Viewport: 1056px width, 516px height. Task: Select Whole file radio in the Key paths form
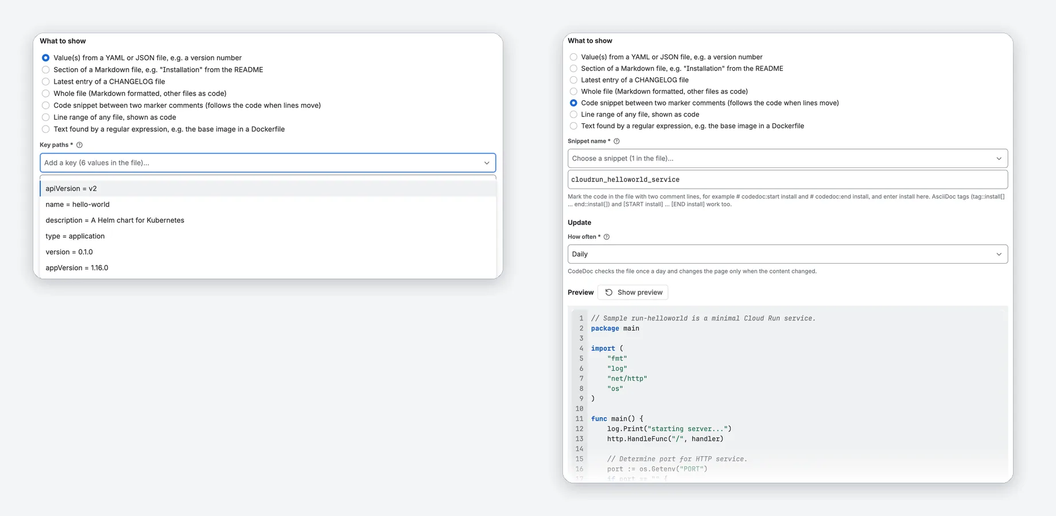46,93
